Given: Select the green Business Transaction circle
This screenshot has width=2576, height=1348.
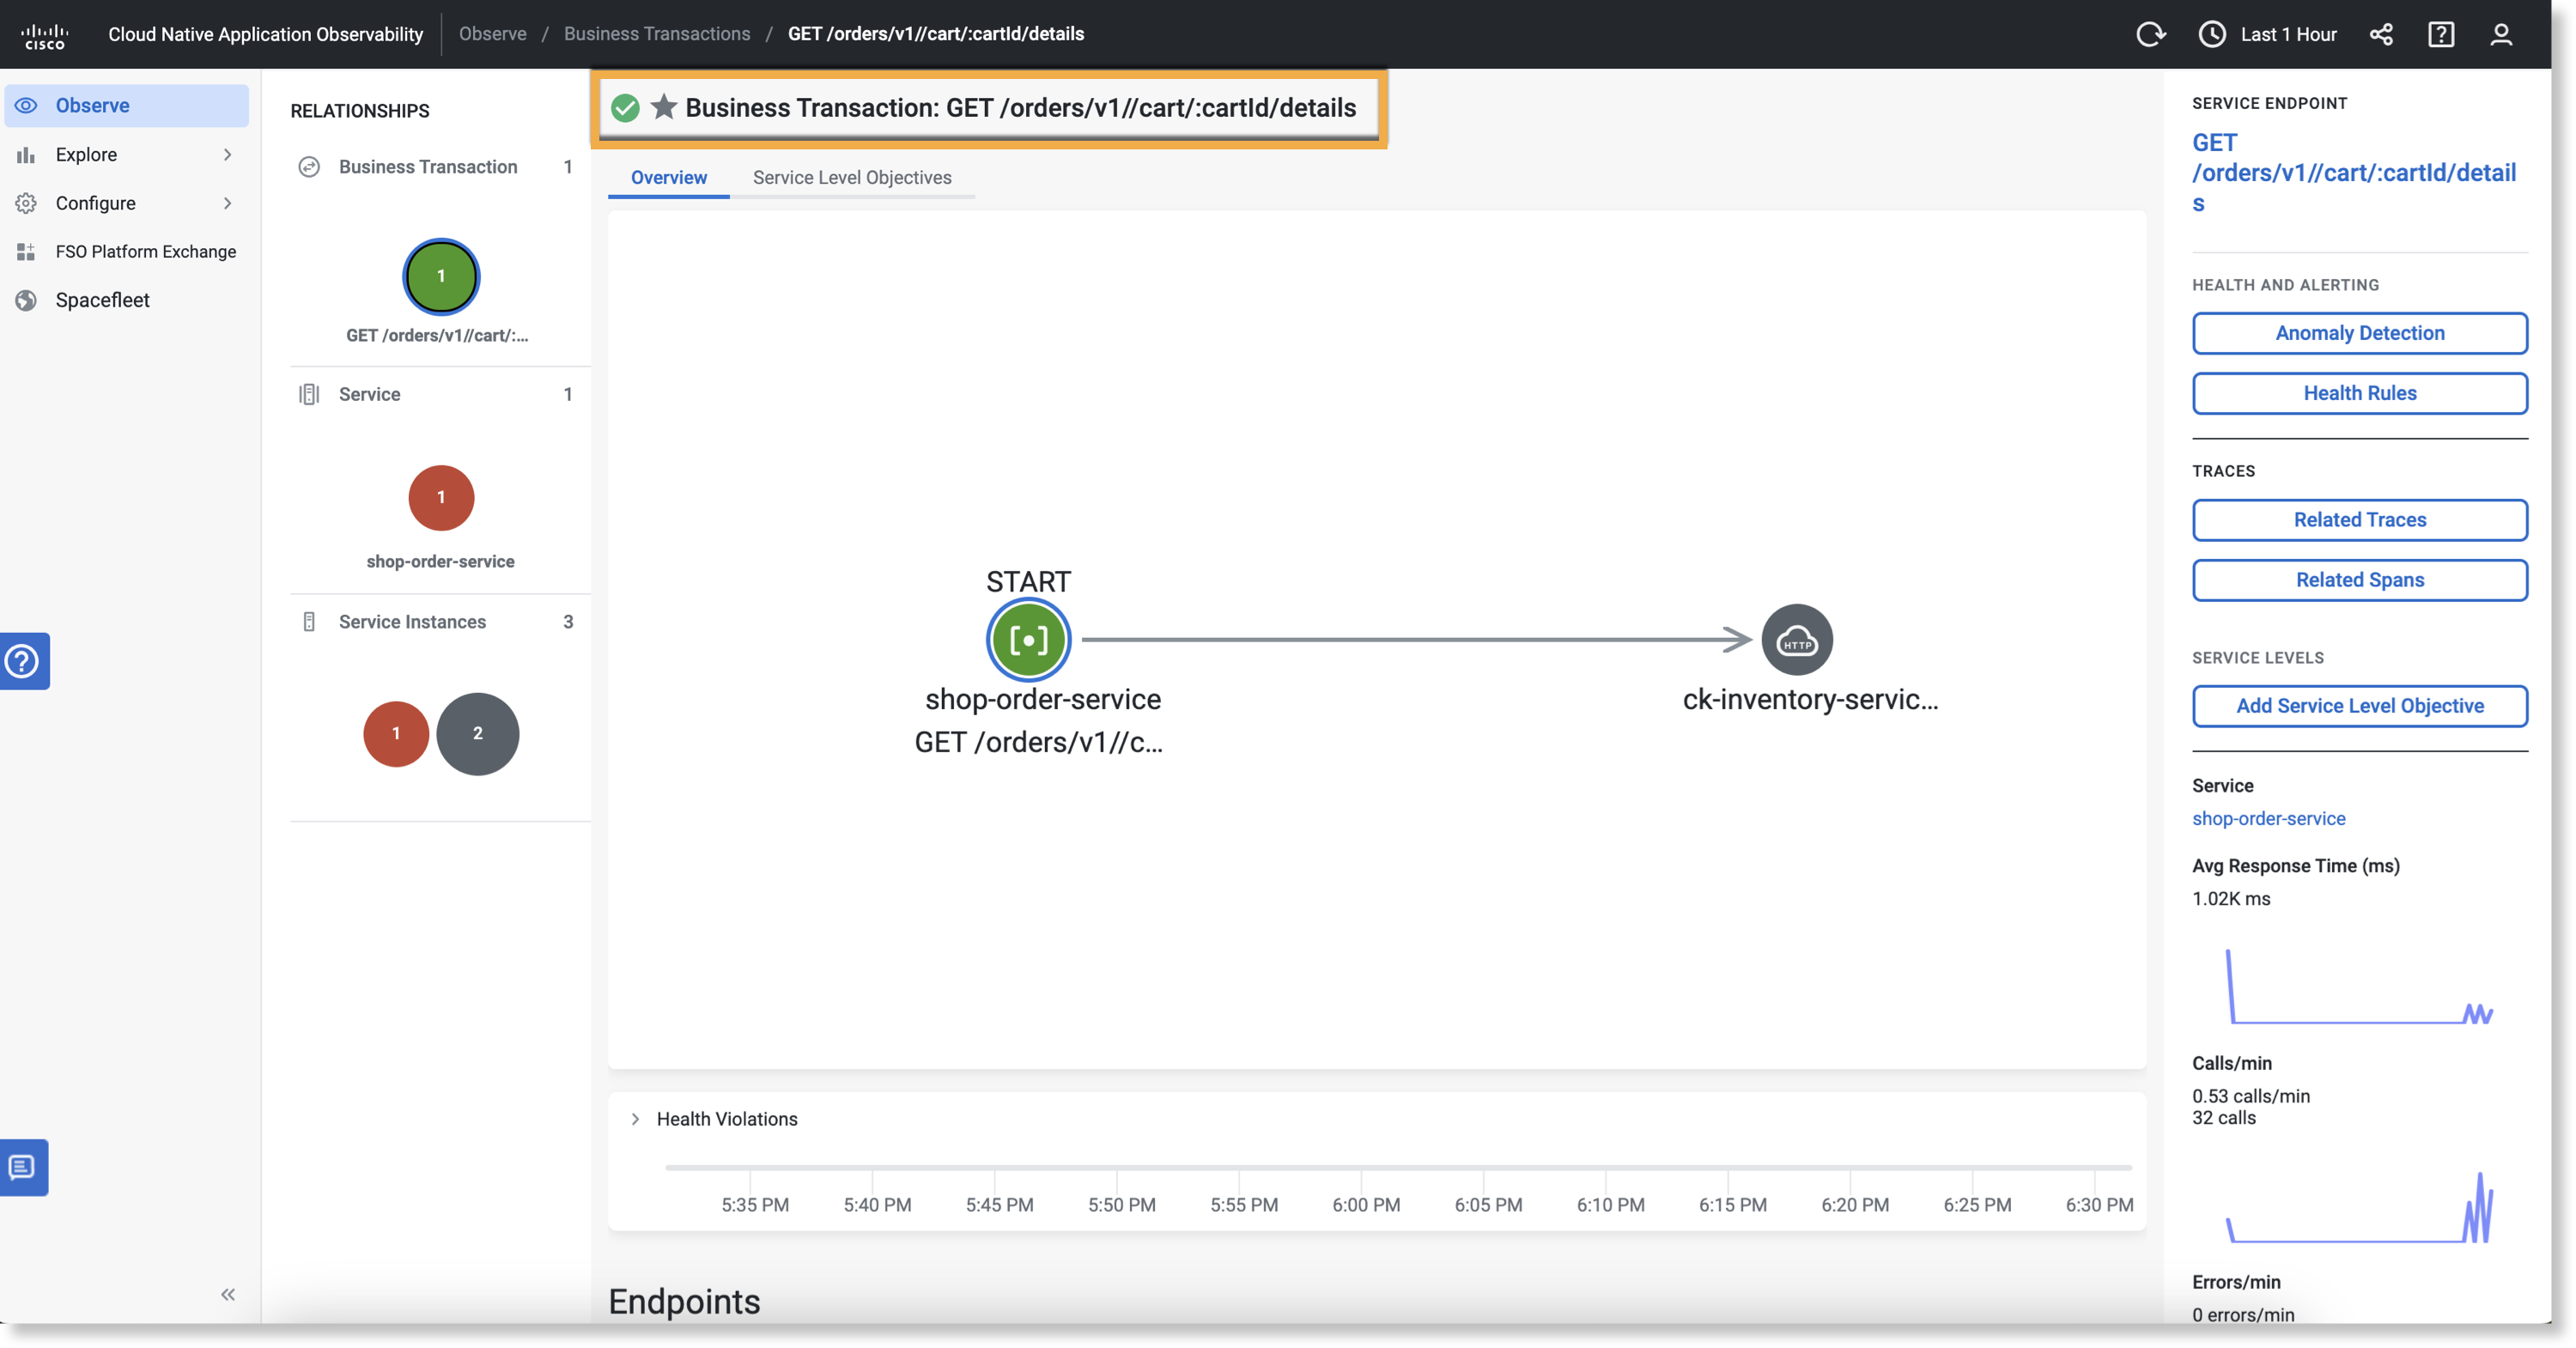Looking at the screenshot, I should coord(441,276).
